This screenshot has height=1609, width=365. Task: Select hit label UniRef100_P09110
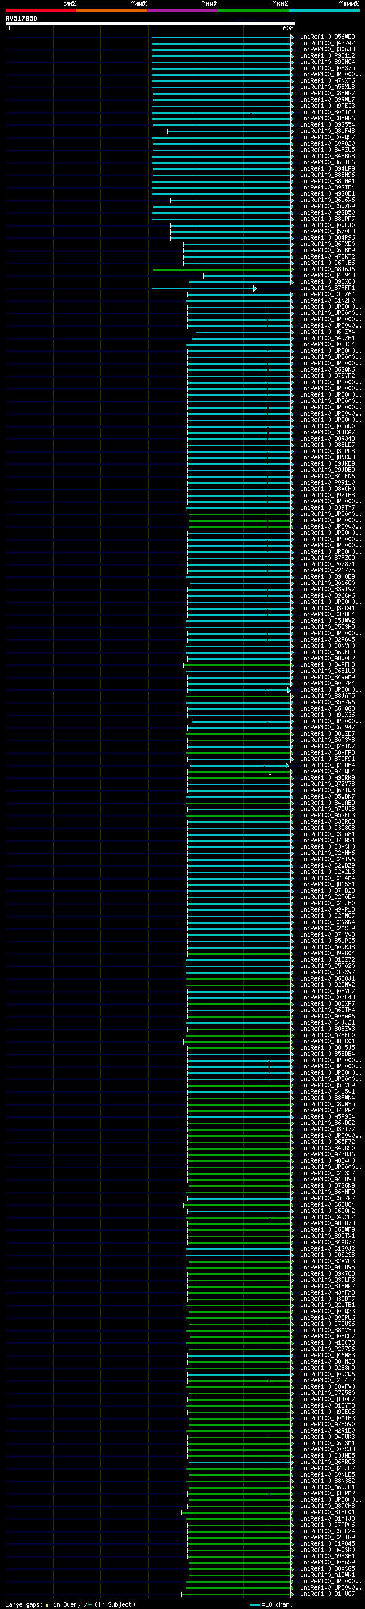[327, 482]
